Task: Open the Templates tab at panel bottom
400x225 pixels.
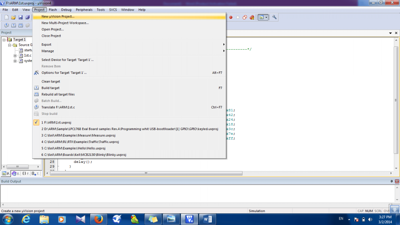Action: [x=36, y=173]
